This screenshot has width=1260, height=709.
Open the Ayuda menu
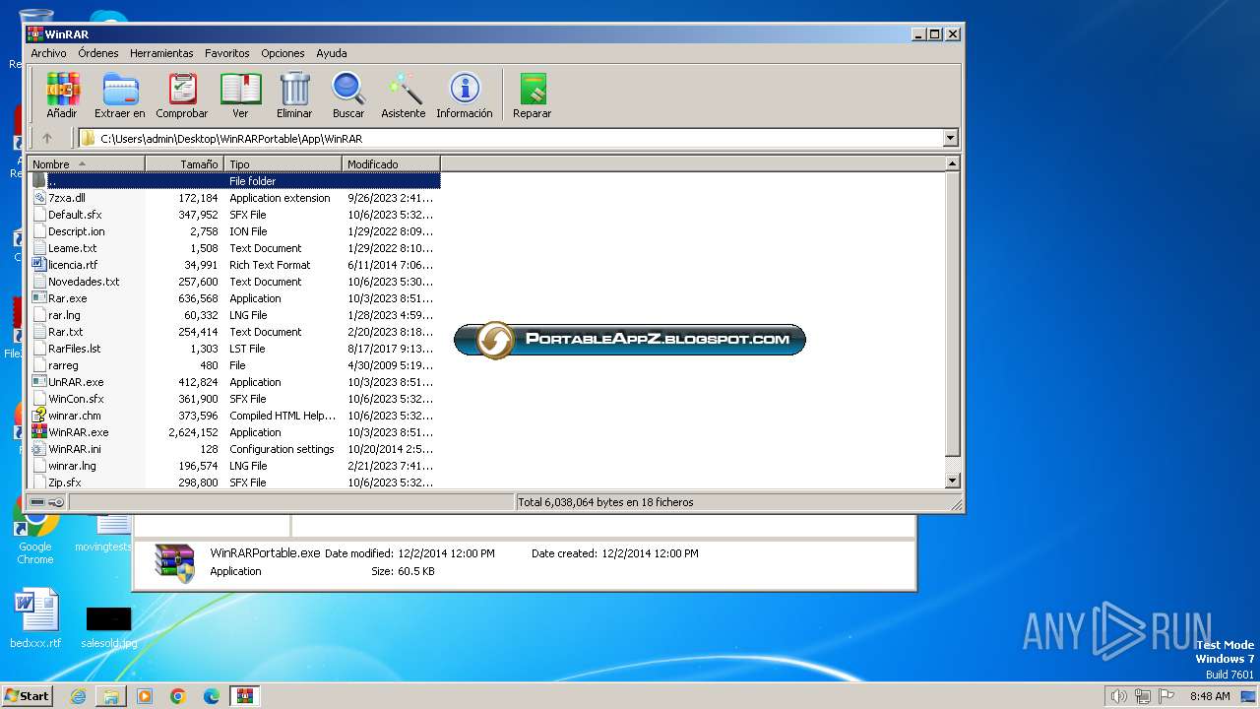point(332,53)
